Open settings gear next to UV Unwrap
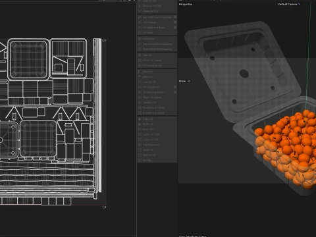The width and height of the screenshot is (316, 237). [x=175, y=22]
